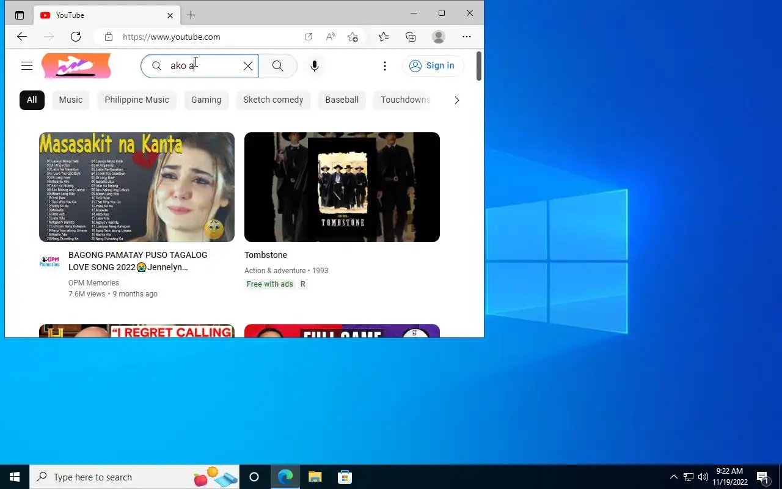Image resolution: width=782 pixels, height=489 pixels.
Task: Open the BAGONG PAMATAY PUSO video title
Action: [x=138, y=261]
